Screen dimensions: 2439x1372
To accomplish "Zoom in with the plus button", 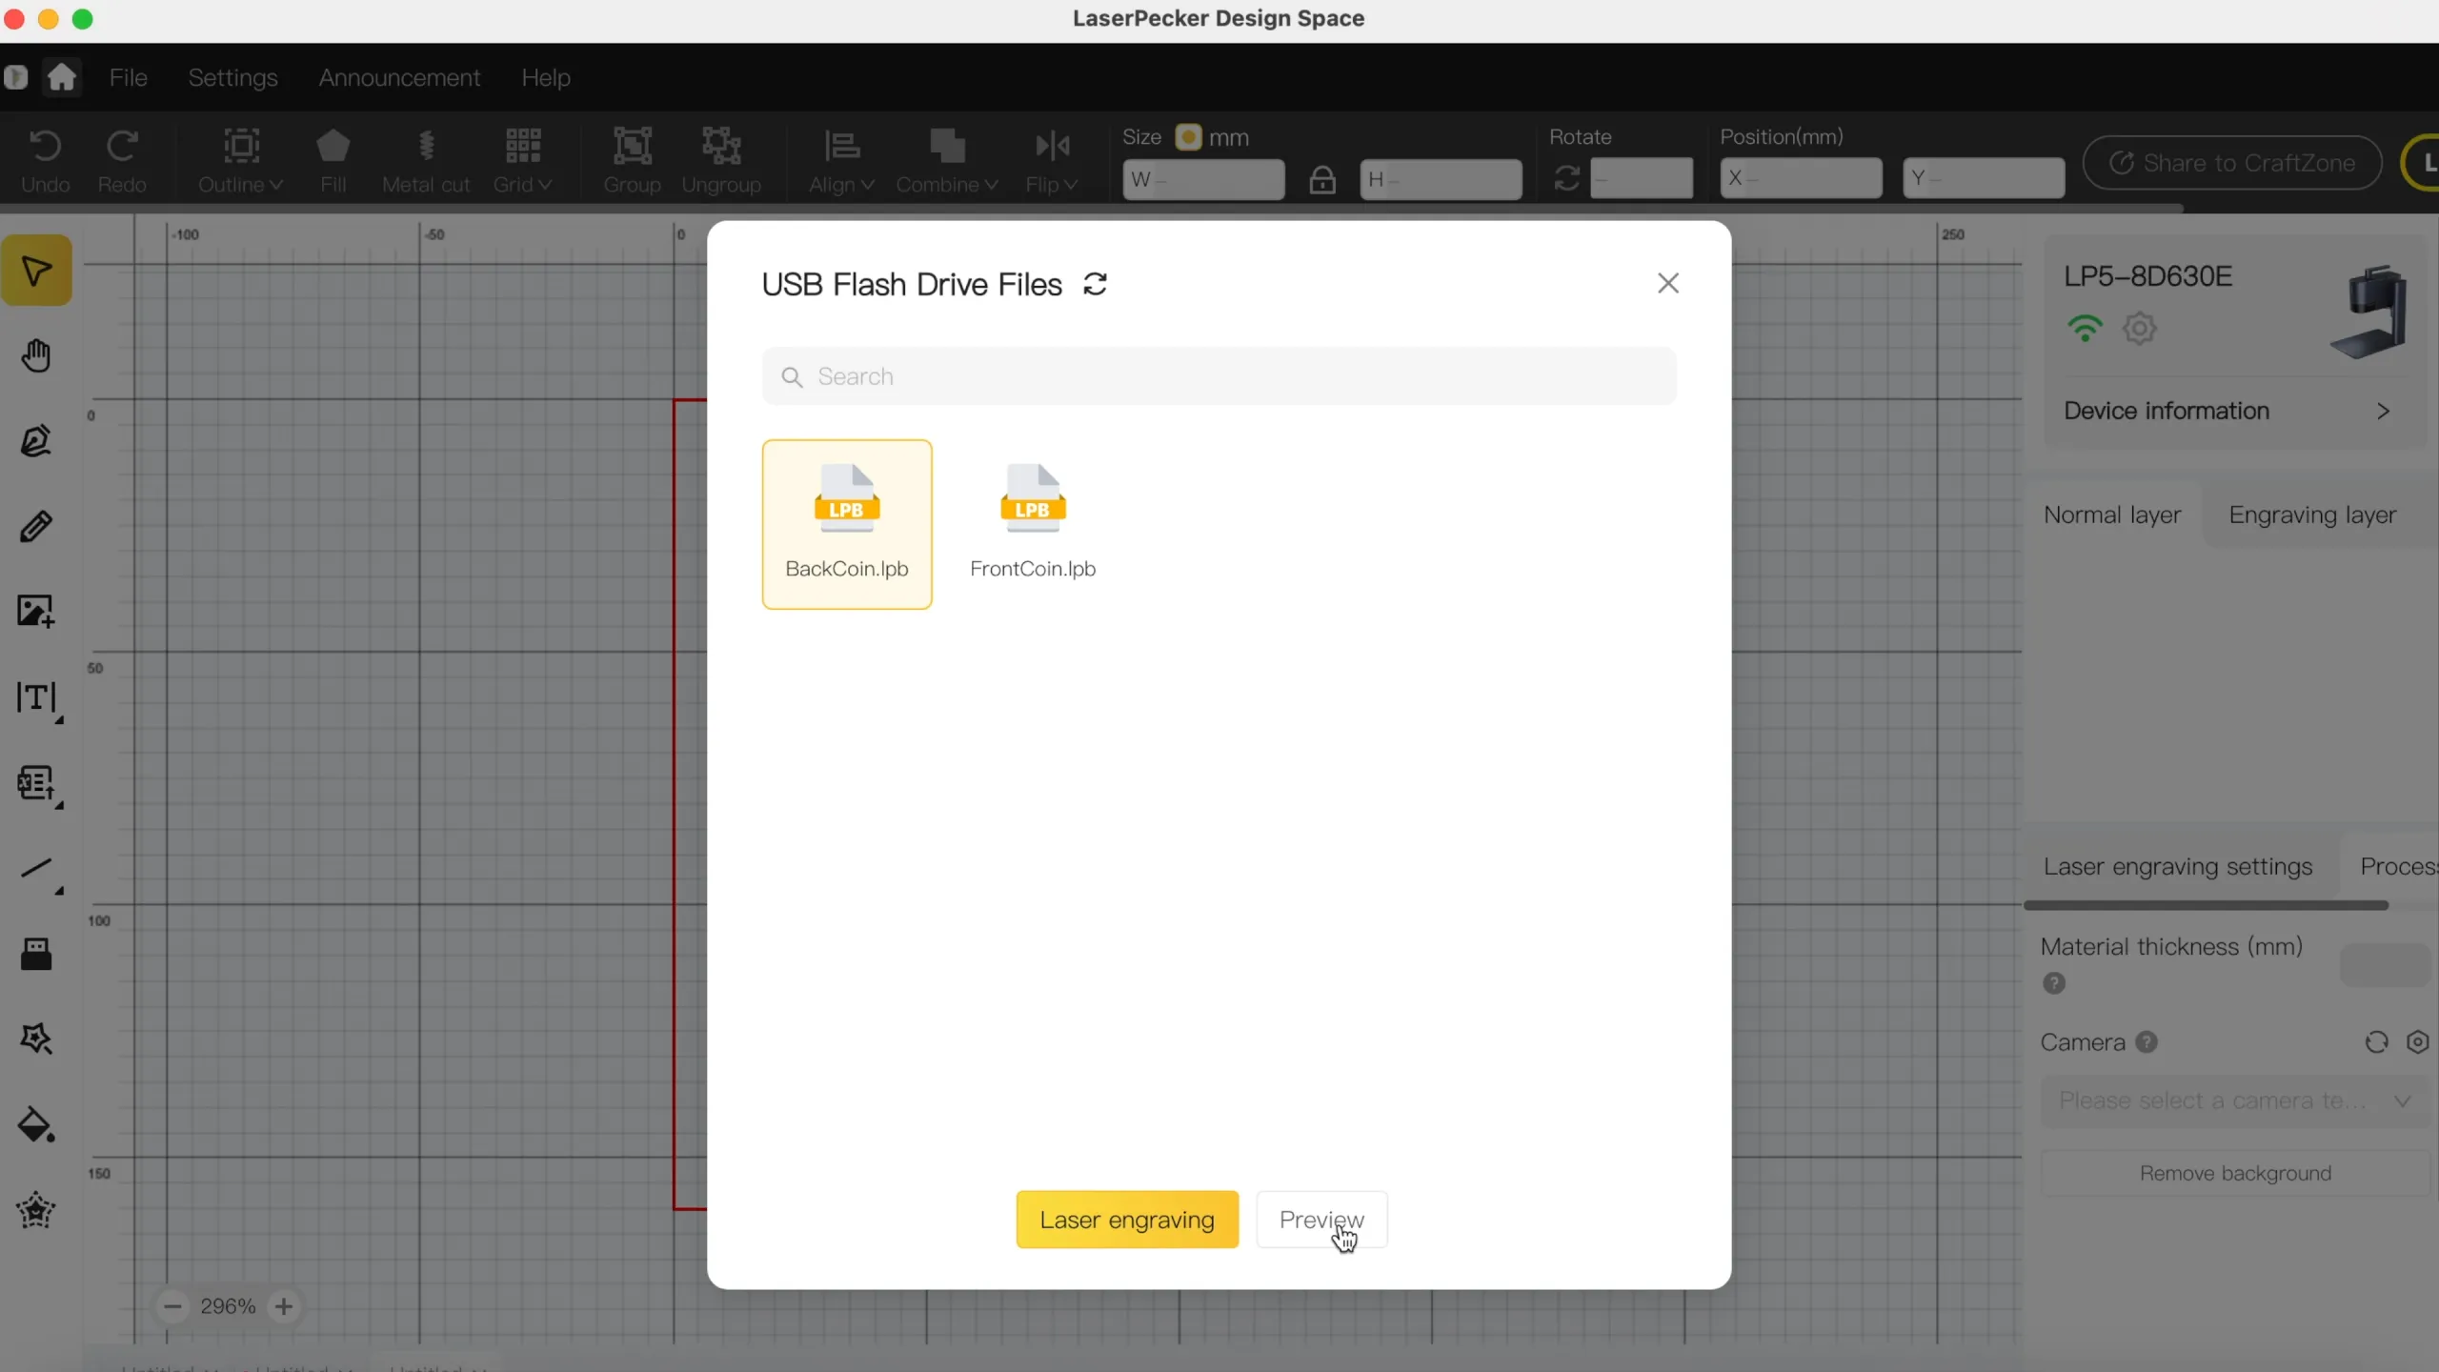I will coord(283,1306).
